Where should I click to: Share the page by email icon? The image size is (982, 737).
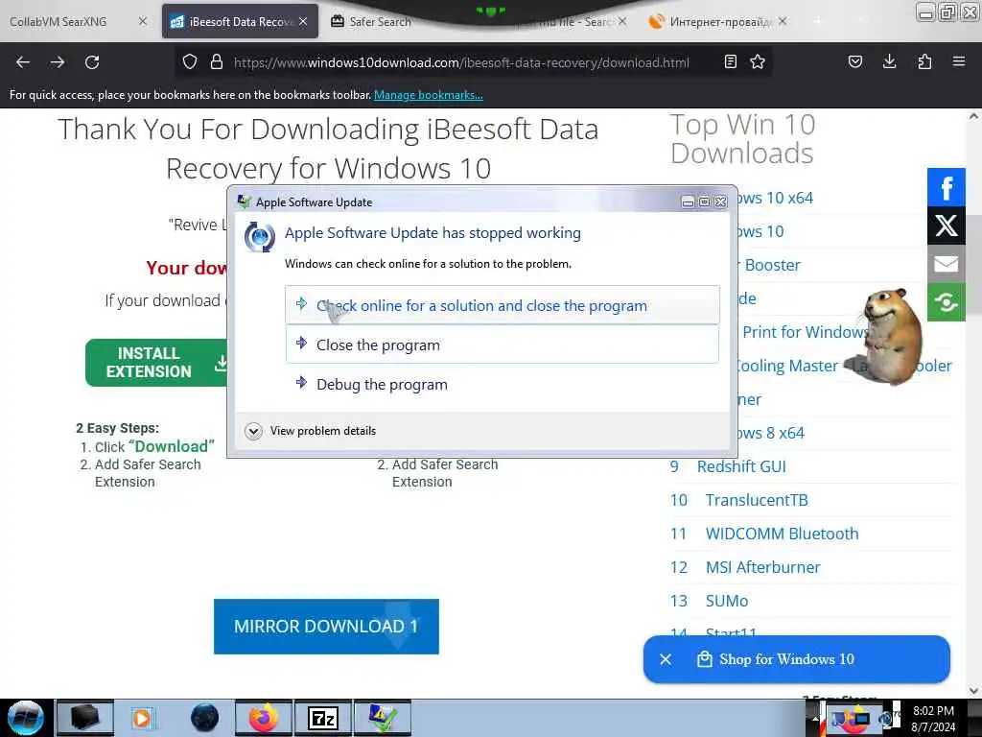(x=947, y=264)
